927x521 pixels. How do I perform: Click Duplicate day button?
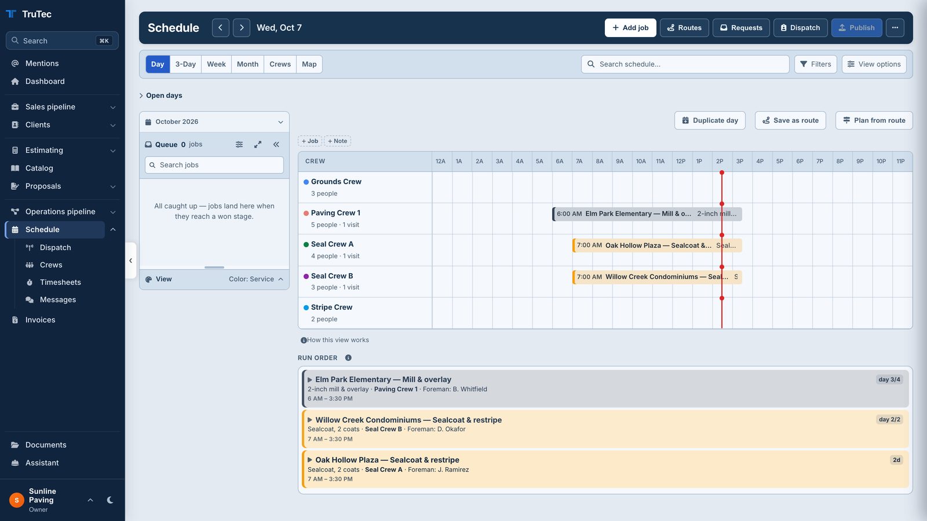[x=710, y=120]
